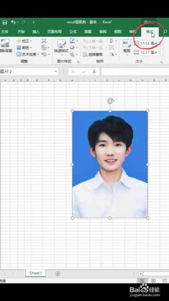Expand the Corrections (校正) dropdown
The width and height of the screenshot is (169, 301).
pos(24,41)
